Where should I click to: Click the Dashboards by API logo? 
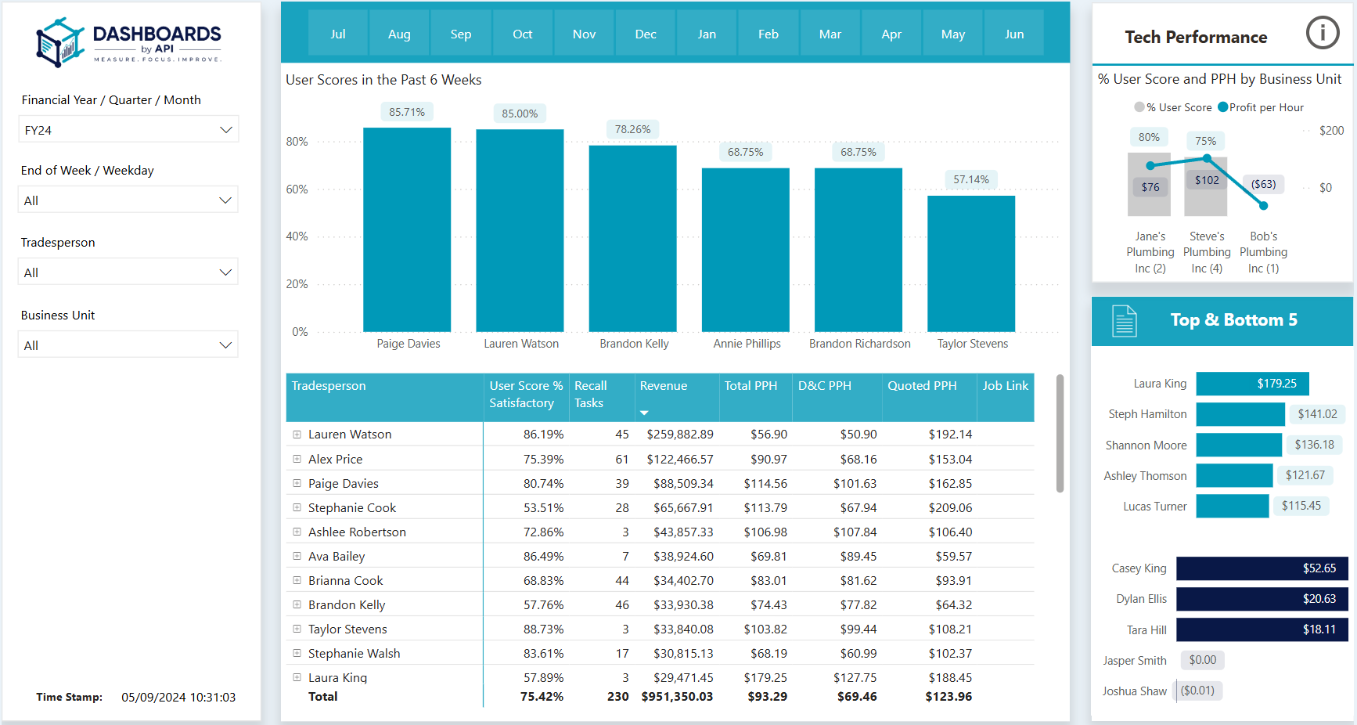pos(129,42)
